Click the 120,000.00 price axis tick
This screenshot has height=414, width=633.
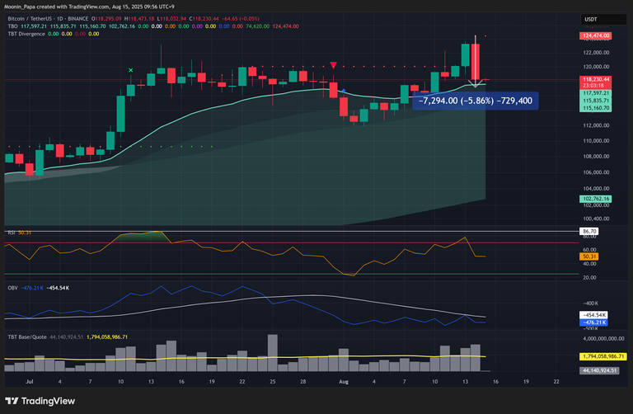596,67
